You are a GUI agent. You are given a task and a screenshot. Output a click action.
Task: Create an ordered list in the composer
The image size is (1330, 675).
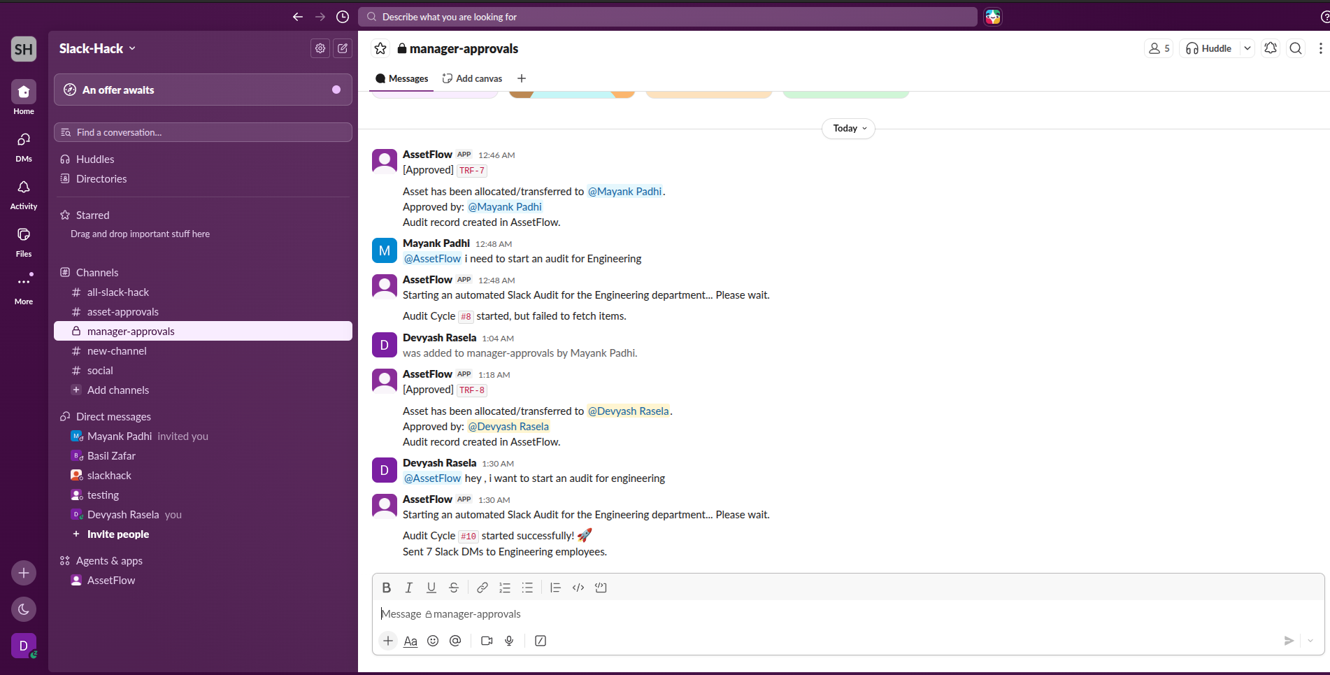[x=505, y=588]
